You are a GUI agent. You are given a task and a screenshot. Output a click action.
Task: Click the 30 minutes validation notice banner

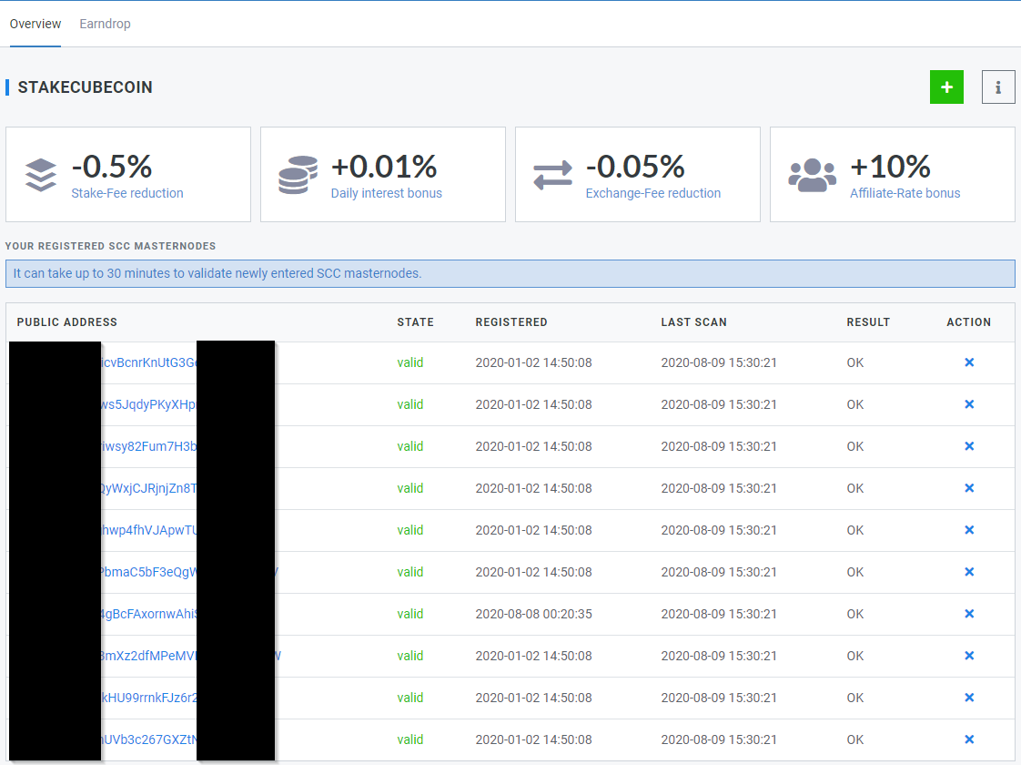510,274
